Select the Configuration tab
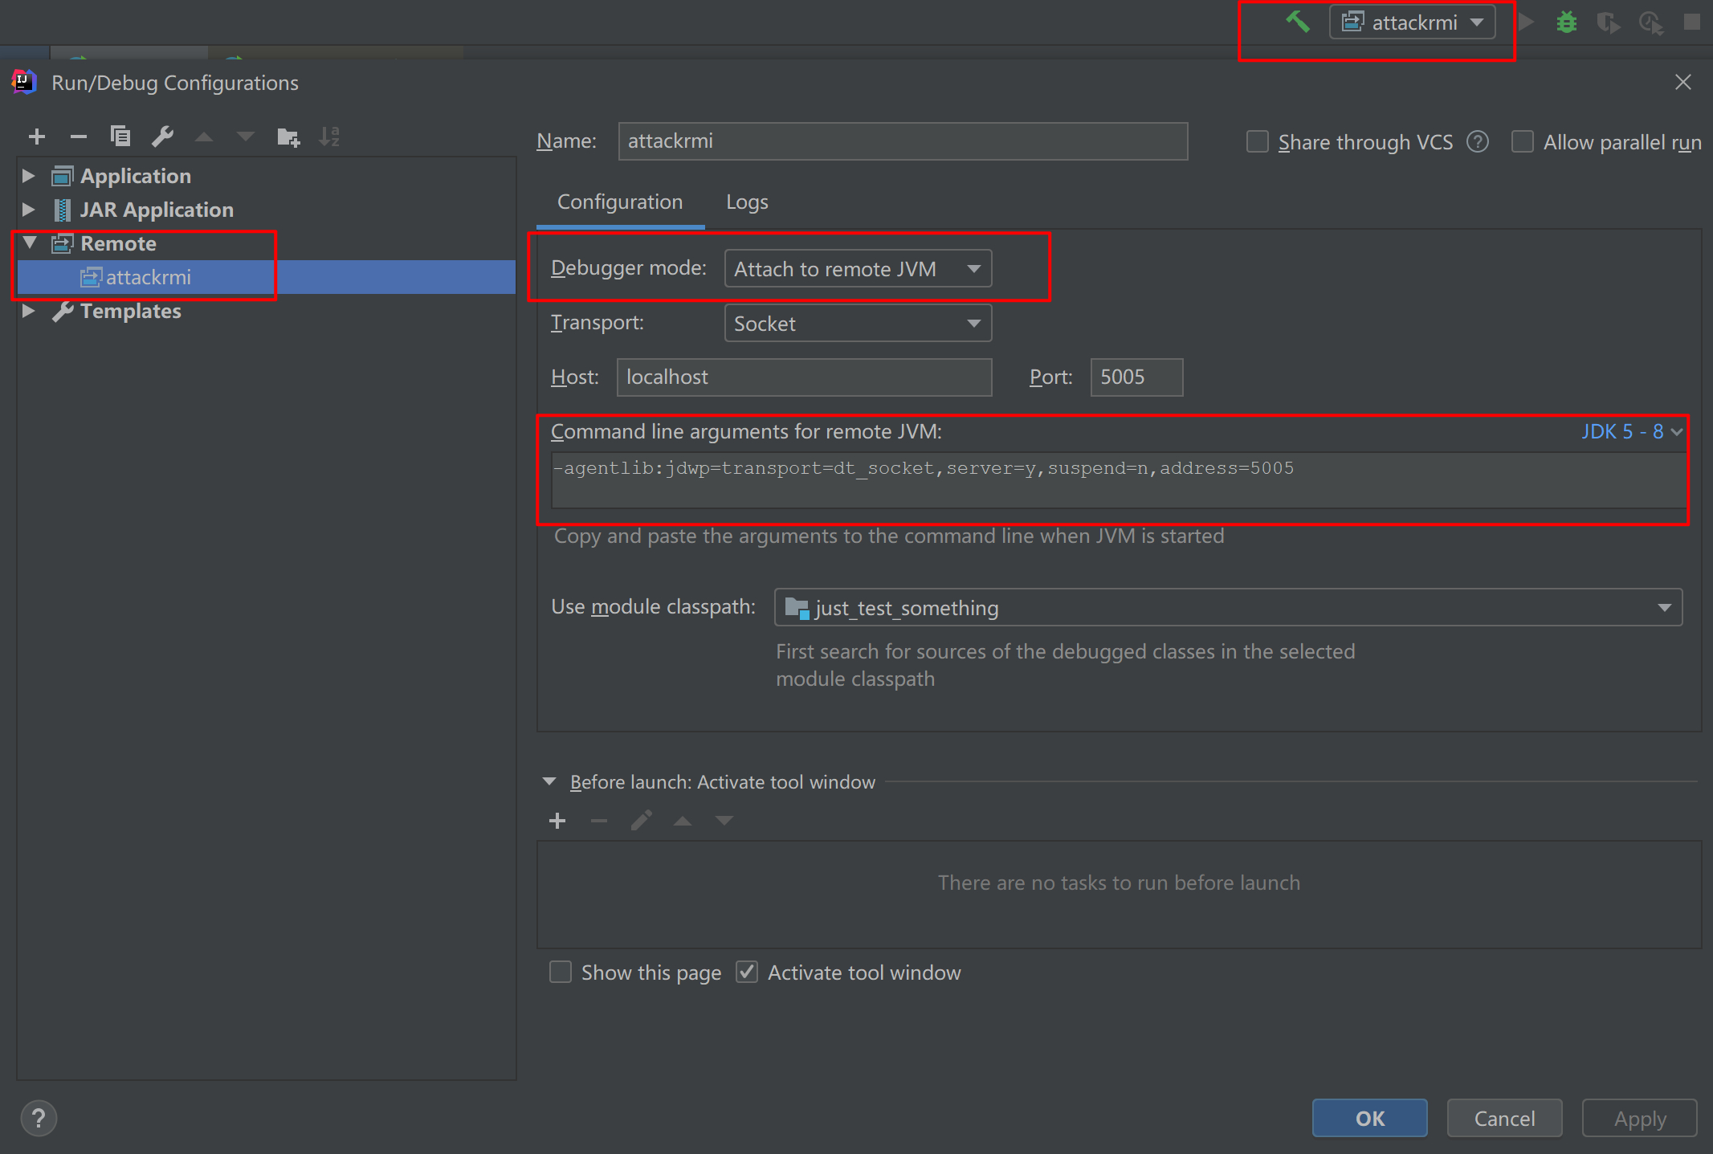This screenshot has width=1713, height=1154. tap(620, 202)
